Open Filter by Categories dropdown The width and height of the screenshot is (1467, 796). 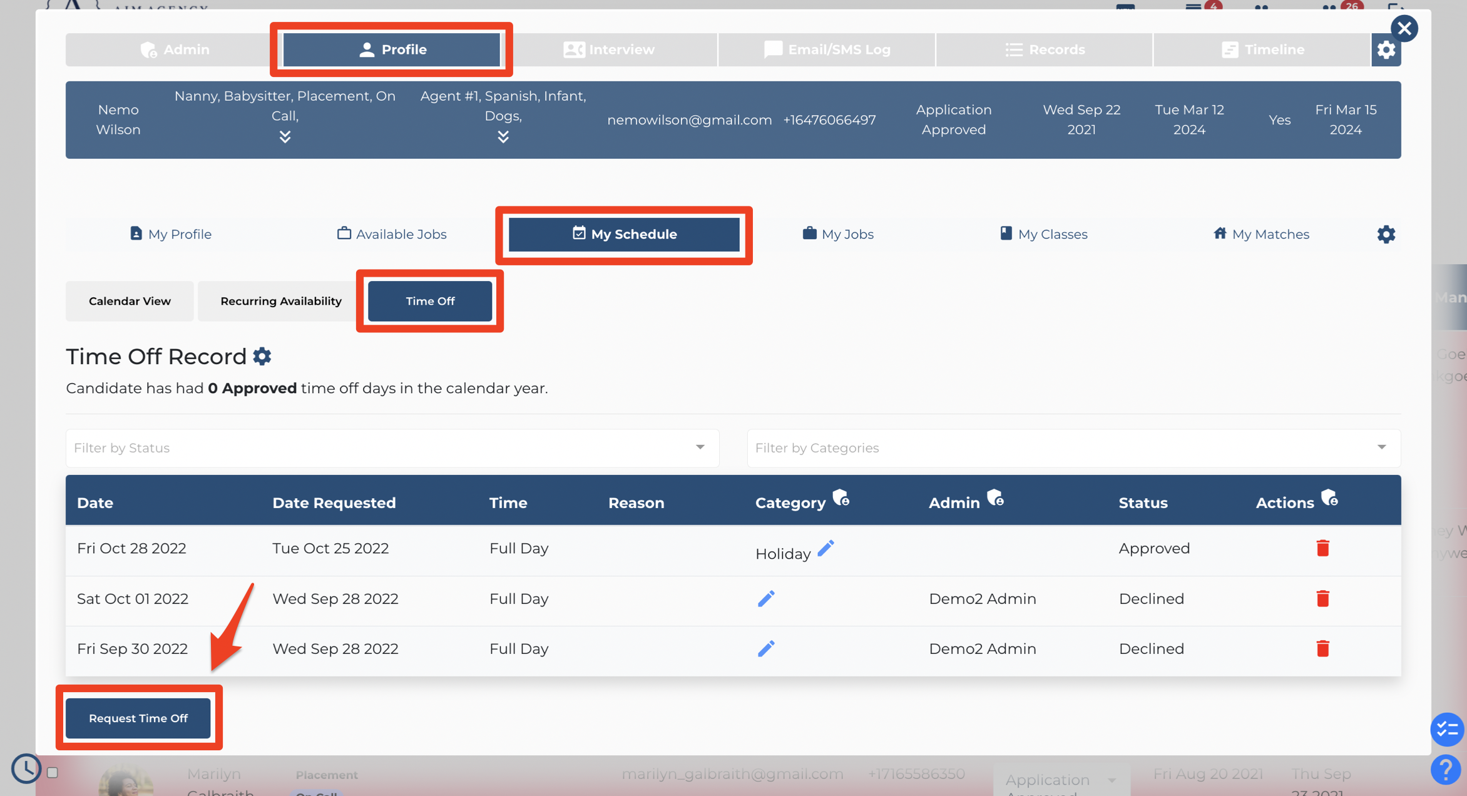click(1073, 448)
